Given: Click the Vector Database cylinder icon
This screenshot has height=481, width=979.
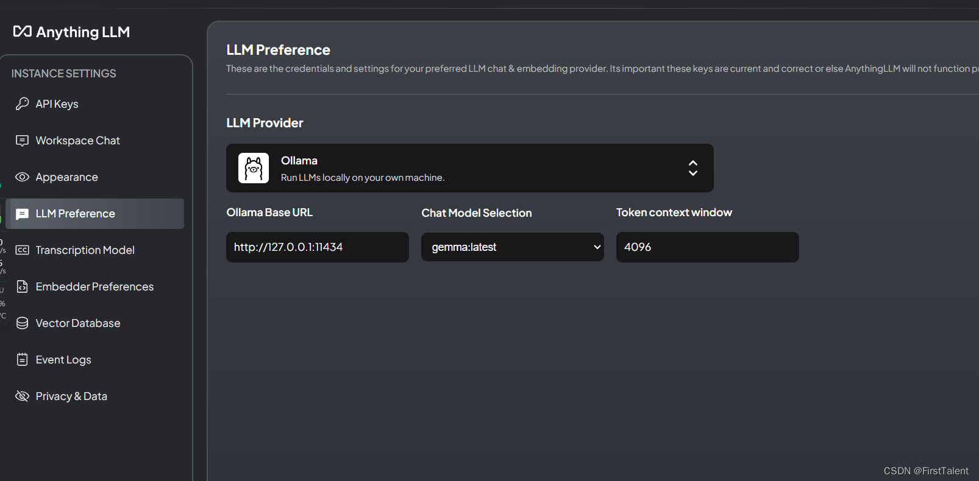Looking at the screenshot, I should (23, 323).
